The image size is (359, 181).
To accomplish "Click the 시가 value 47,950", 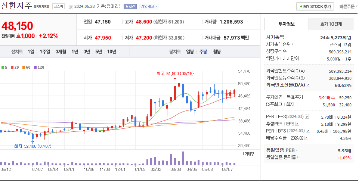I will point(103,38).
